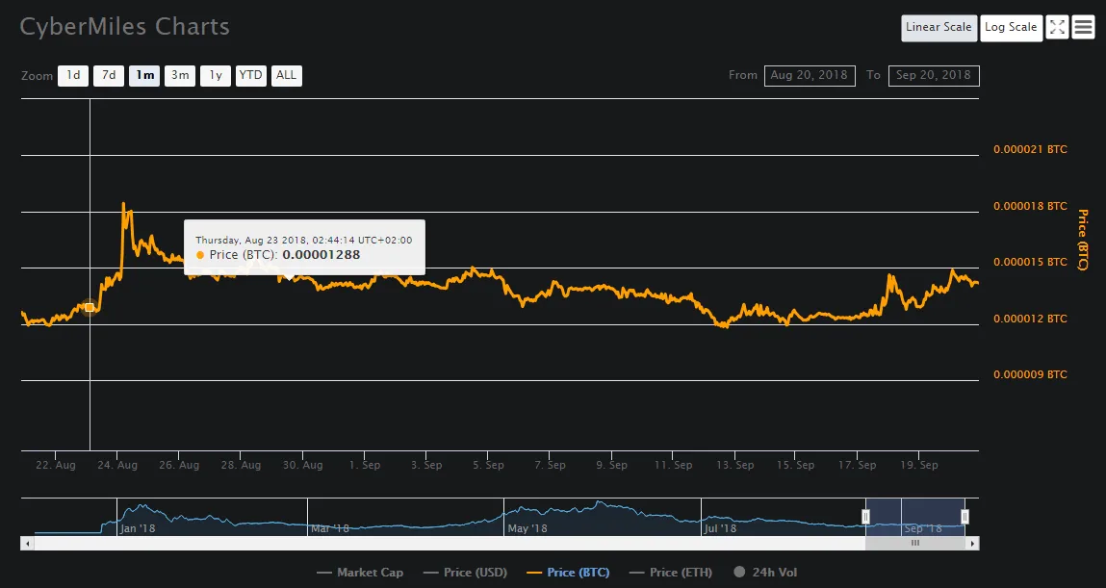Click the 5. Sep date label
The width and height of the screenshot is (1106, 588).
tap(488, 466)
